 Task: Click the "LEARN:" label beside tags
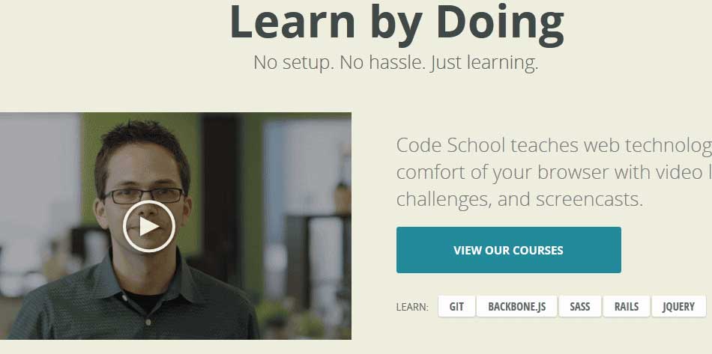pyautogui.click(x=412, y=307)
